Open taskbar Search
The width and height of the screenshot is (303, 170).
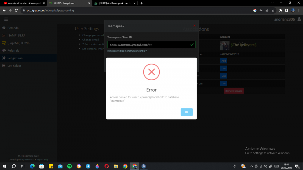pyautogui.click(x=14, y=166)
